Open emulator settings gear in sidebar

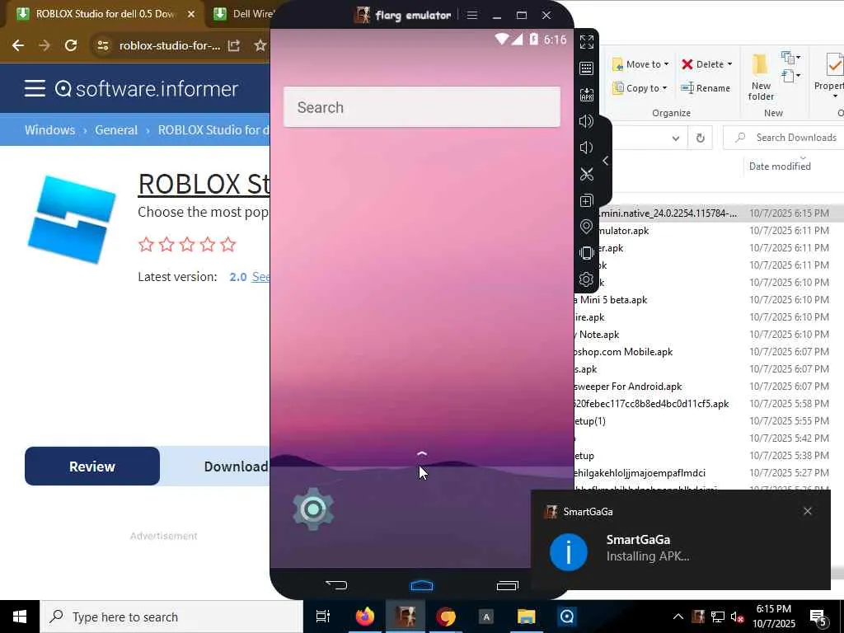pyautogui.click(x=586, y=279)
